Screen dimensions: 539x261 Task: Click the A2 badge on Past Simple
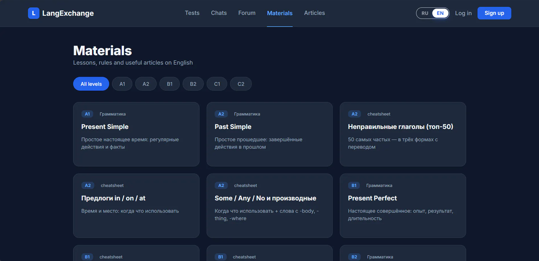[221, 114]
